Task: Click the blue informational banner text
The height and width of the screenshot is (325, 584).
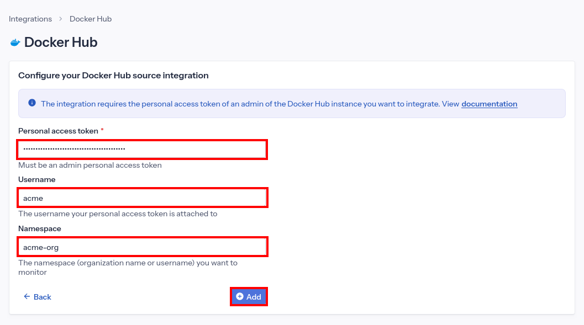Action: coord(249,104)
